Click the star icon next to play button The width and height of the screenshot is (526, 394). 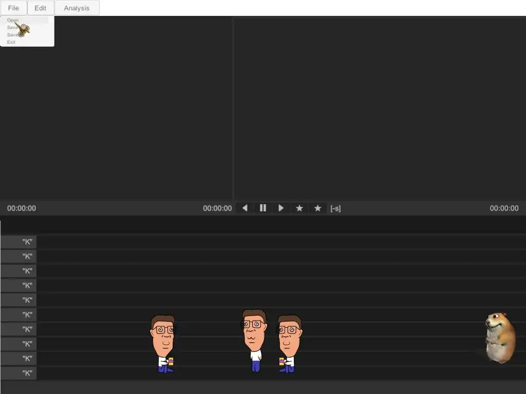[299, 208]
